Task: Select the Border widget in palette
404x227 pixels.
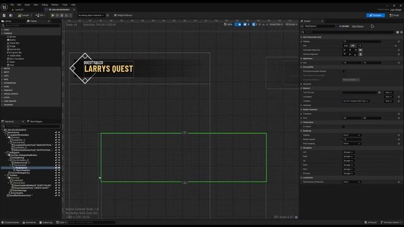Action: pos(11,37)
